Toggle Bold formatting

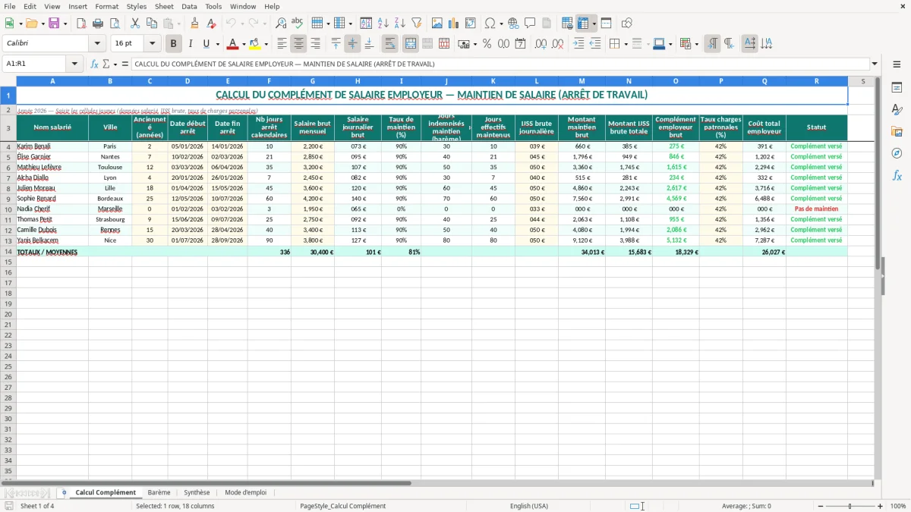[173, 44]
